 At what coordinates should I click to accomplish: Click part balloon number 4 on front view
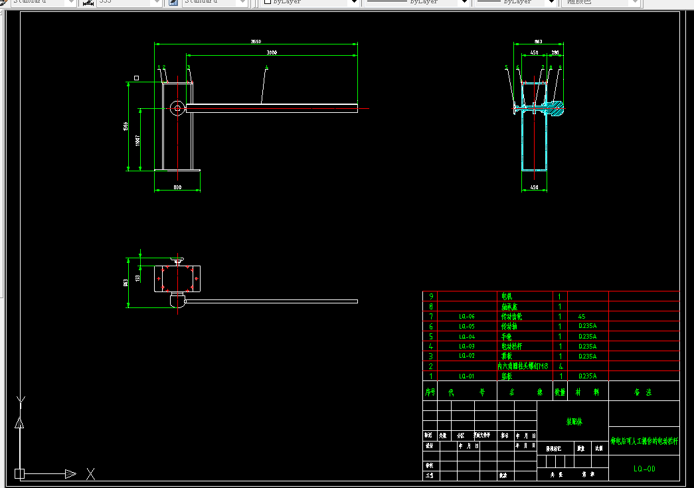[266, 68]
